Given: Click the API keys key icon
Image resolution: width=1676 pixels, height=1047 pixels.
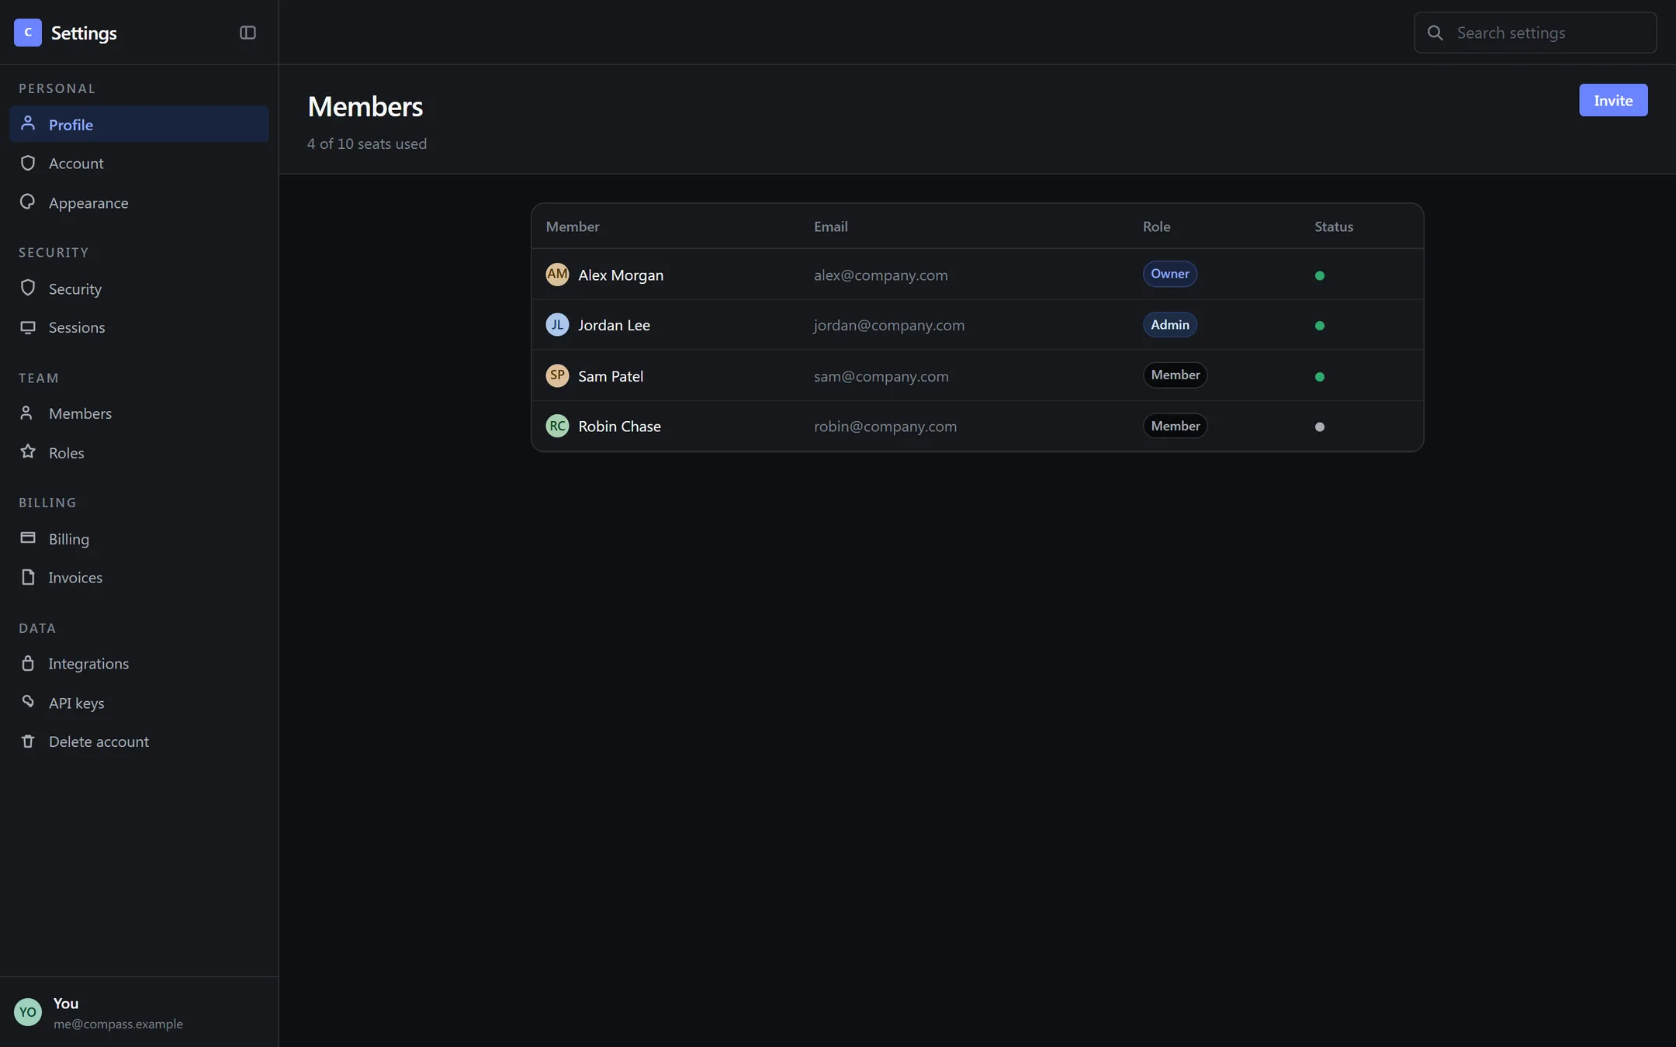Looking at the screenshot, I should coord(28,702).
